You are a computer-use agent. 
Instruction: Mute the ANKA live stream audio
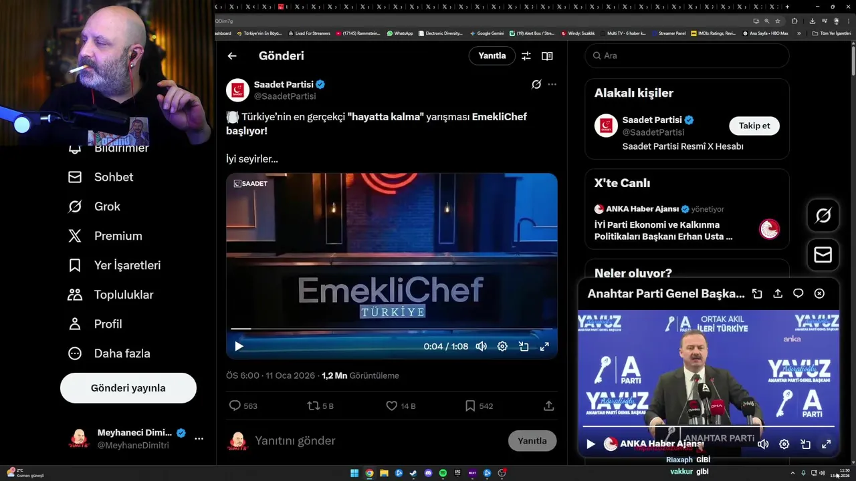tap(763, 444)
